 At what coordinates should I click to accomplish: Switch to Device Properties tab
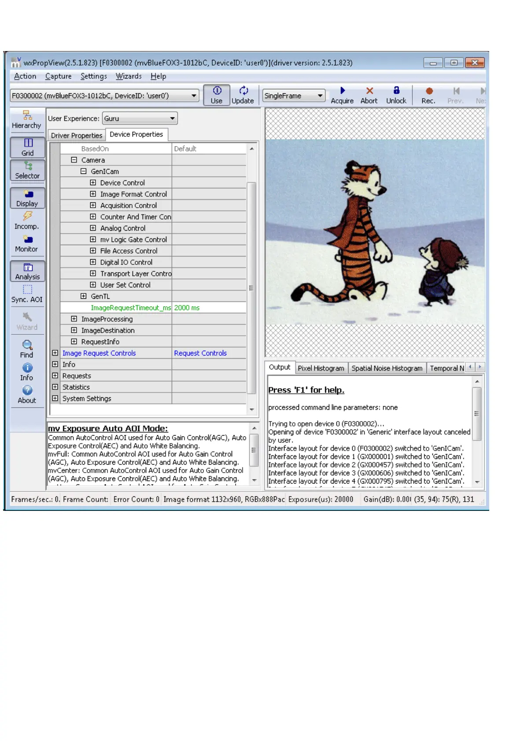pos(137,134)
